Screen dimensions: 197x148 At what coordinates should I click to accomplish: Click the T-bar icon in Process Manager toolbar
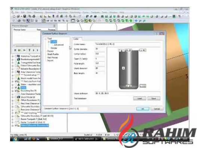pyautogui.click(x=29, y=50)
